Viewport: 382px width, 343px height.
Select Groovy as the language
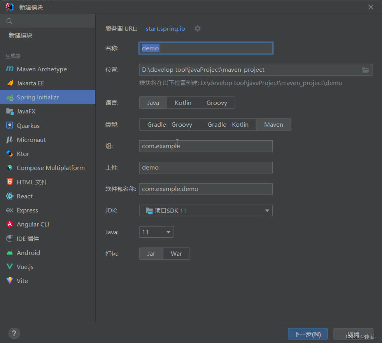click(x=217, y=103)
